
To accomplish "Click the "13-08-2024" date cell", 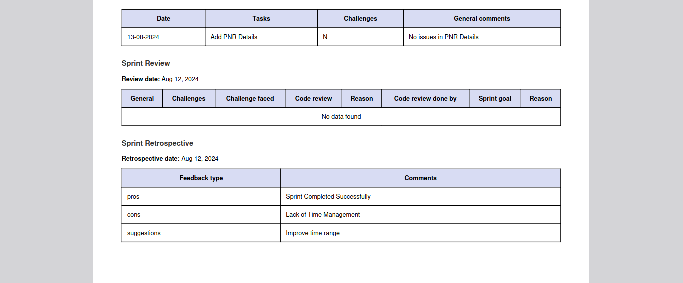I will click(143, 37).
